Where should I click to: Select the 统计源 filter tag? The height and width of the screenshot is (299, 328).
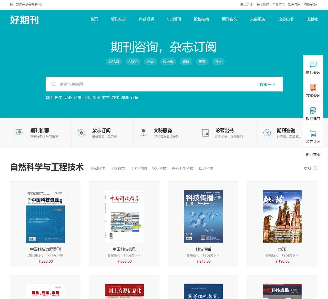point(168,61)
